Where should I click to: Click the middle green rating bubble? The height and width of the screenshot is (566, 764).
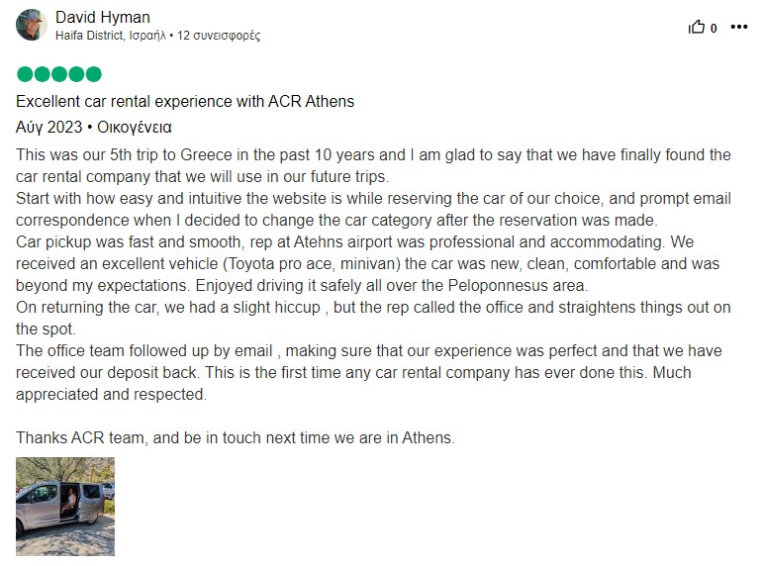(x=59, y=74)
